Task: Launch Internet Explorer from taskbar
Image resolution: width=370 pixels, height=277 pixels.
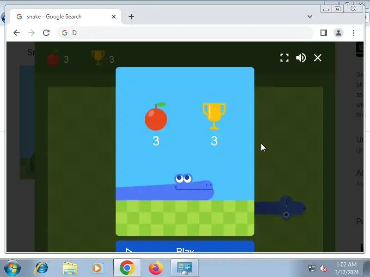Action: [41, 268]
